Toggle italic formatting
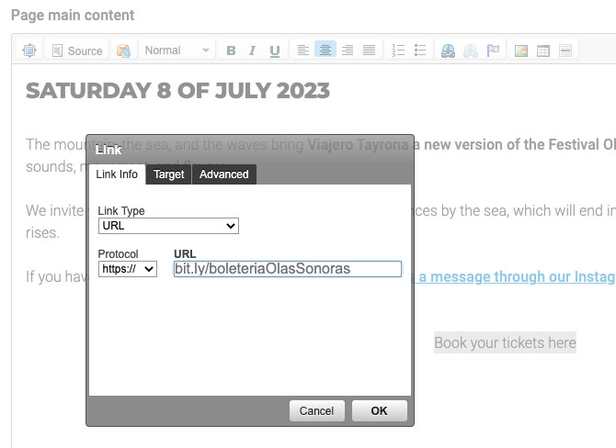Viewport: 616px width, 448px height. [x=252, y=50]
